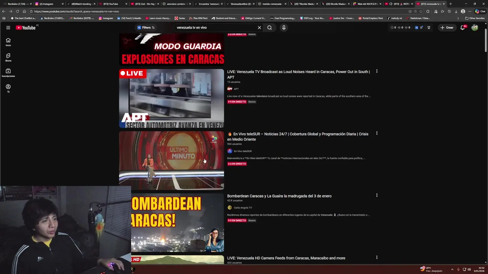Start voice search with the microphone icon
Image resolution: width=488 pixels, height=274 pixels.
(x=284, y=27)
